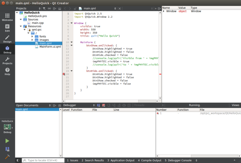
Task: Open Projects mode with wrench icon
Action: coord(7,61)
